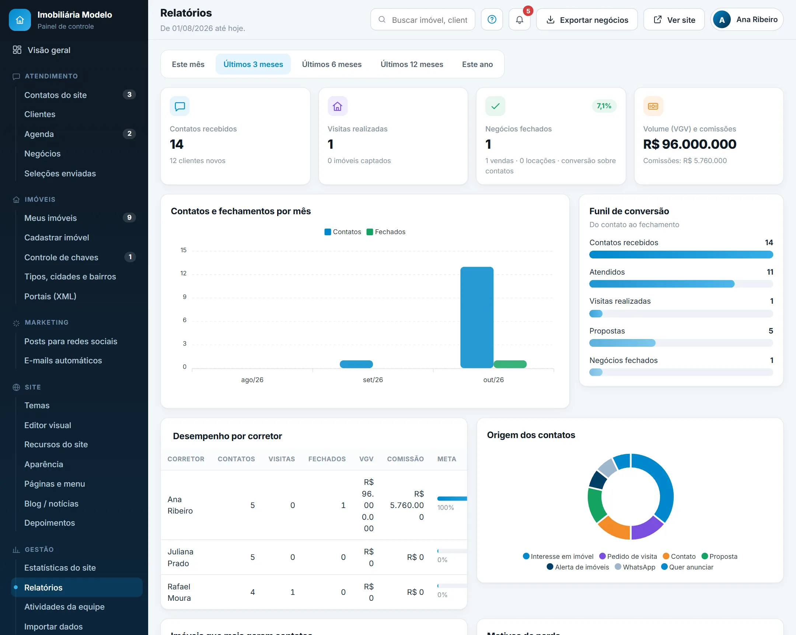Click the Volume VGV money icon

653,106
